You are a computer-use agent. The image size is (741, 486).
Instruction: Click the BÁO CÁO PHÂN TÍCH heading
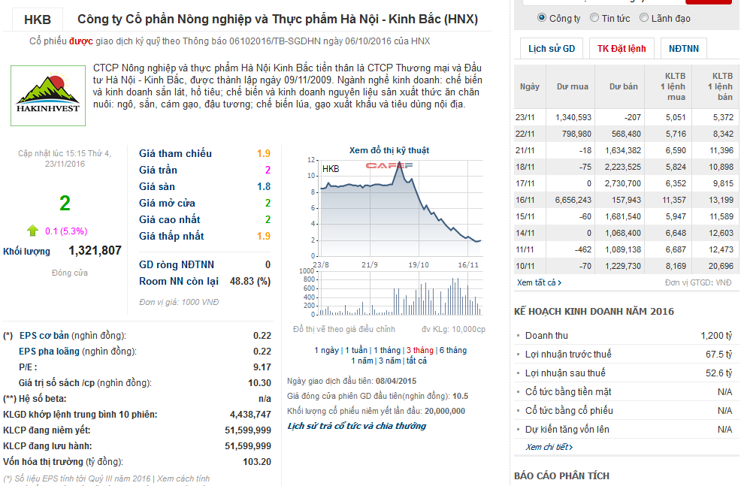pyautogui.click(x=561, y=475)
